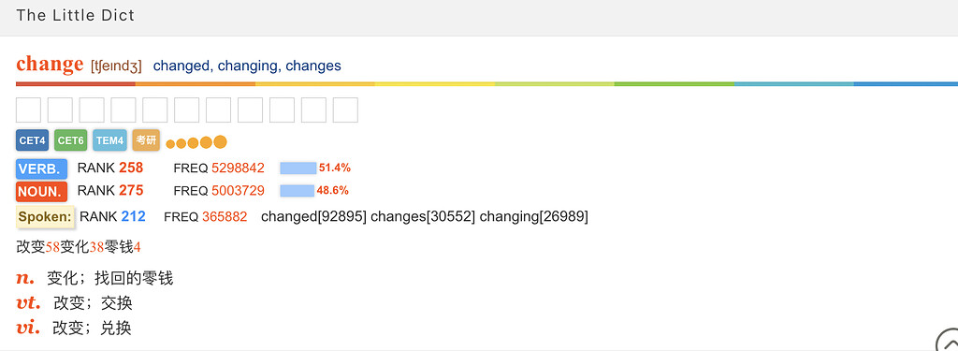Click the sixth empty square box
The width and height of the screenshot is (958, 351).
pyautogui.click(x=187, y=110)
